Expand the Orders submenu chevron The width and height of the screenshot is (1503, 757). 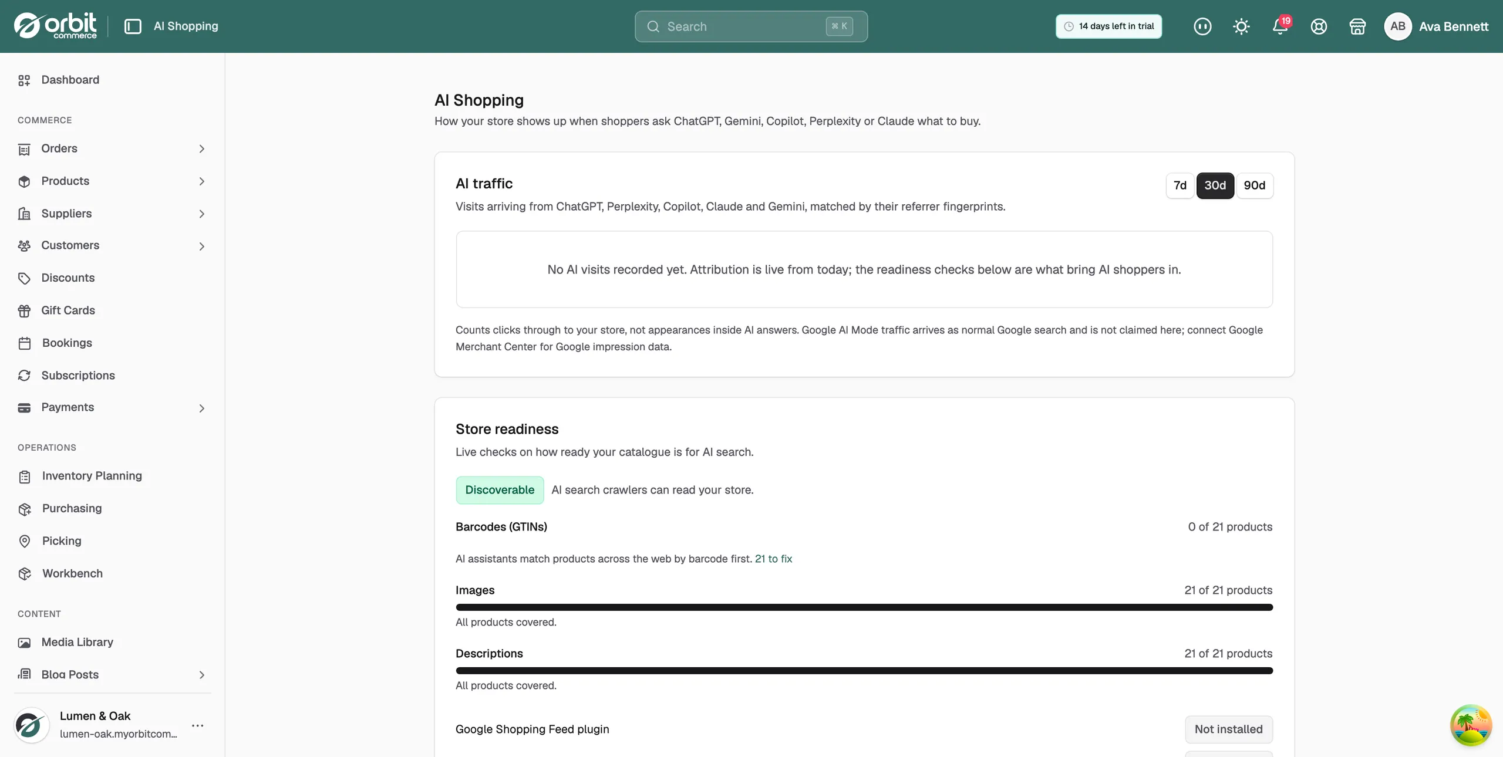click(x=201, y=149)
